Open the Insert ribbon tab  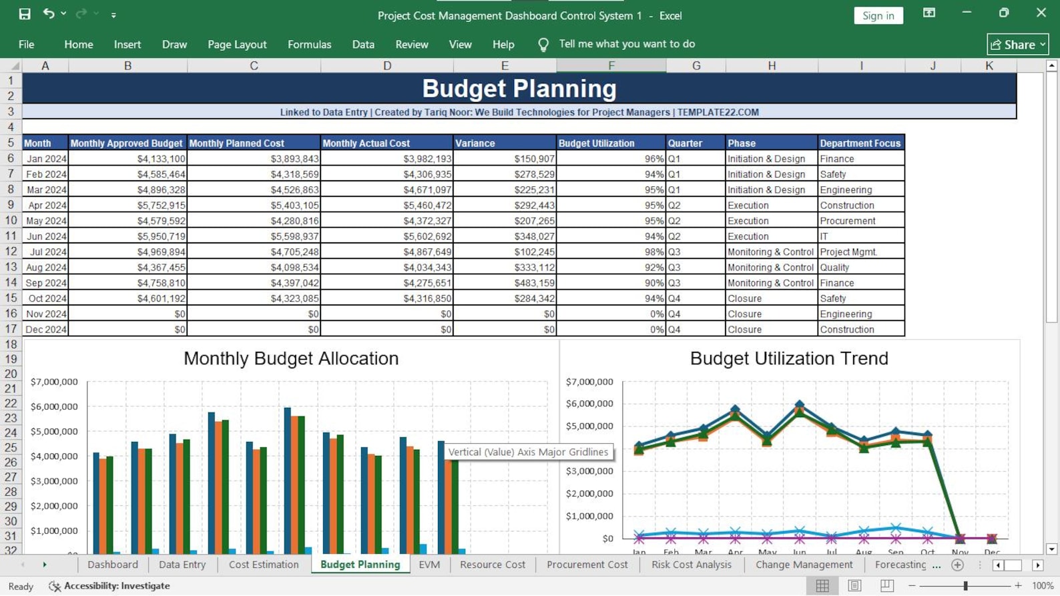coord(127,45)
